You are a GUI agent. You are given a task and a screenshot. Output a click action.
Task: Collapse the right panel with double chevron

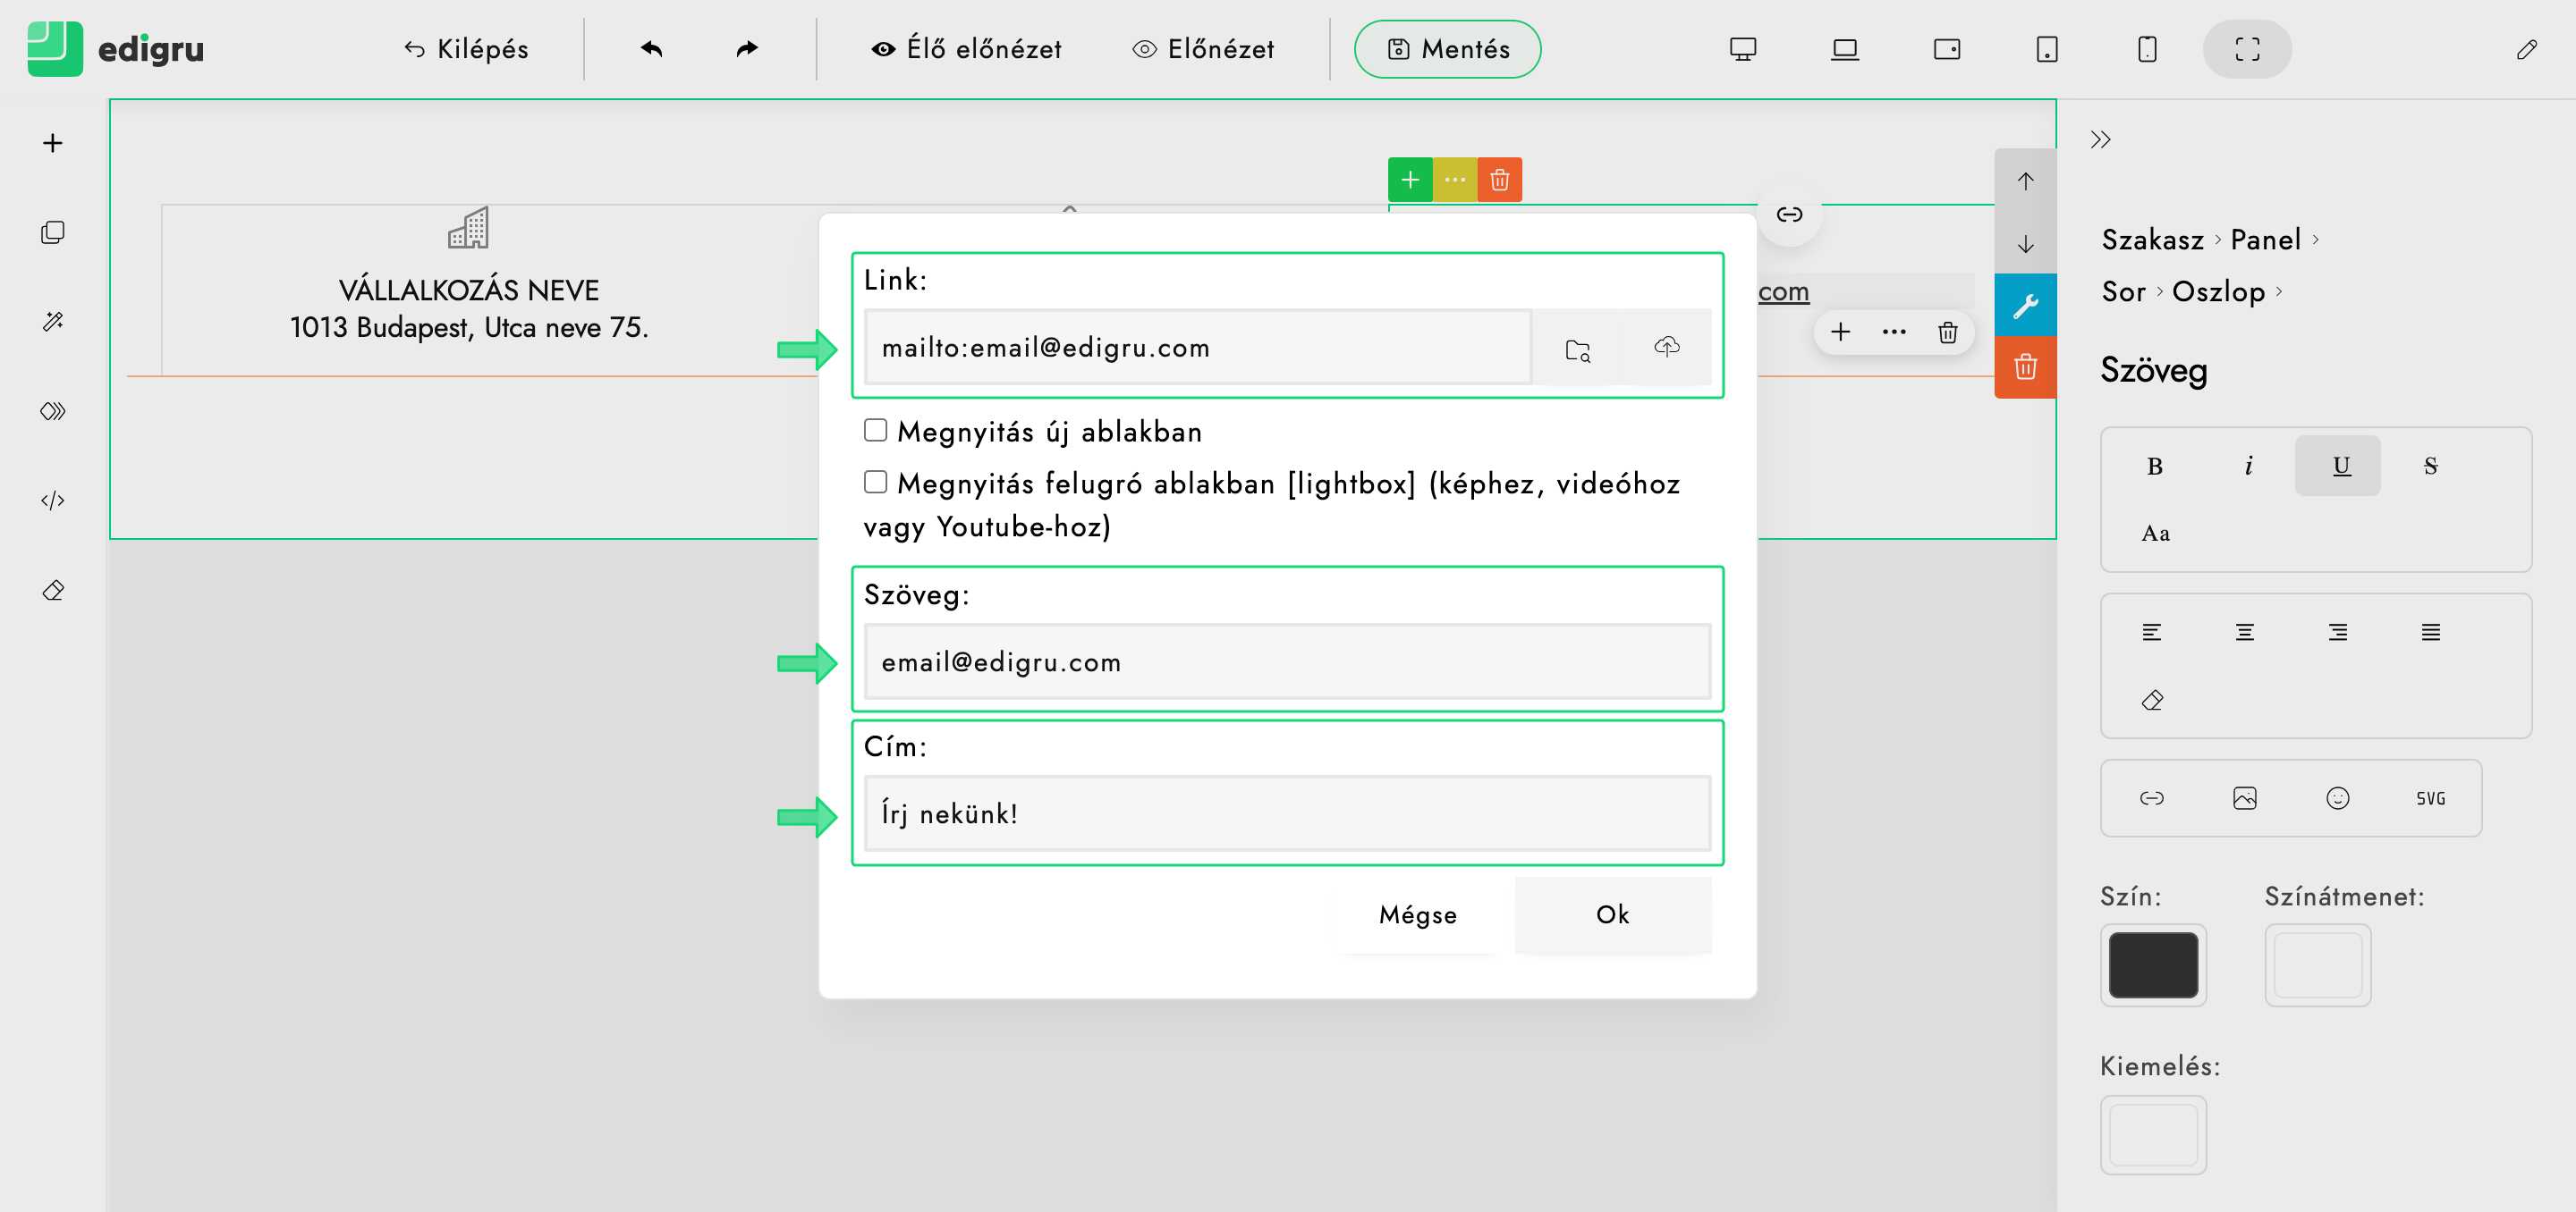[x=2100, y=140]
